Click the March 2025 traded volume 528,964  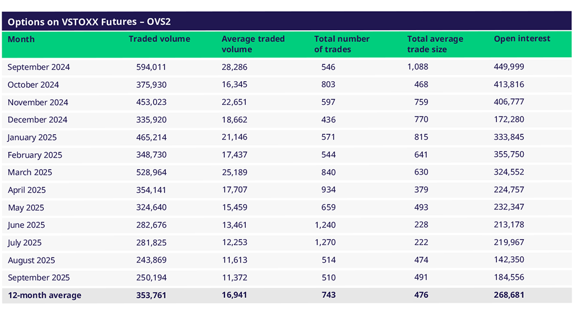(x=151, y=172)
